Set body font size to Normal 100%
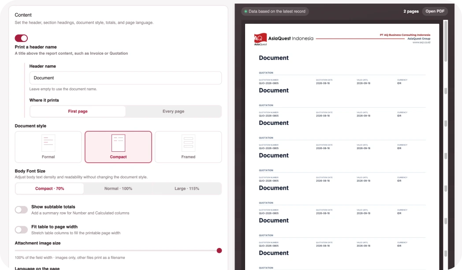Screen dimensions: 462x270 click(x=118, y=189)
